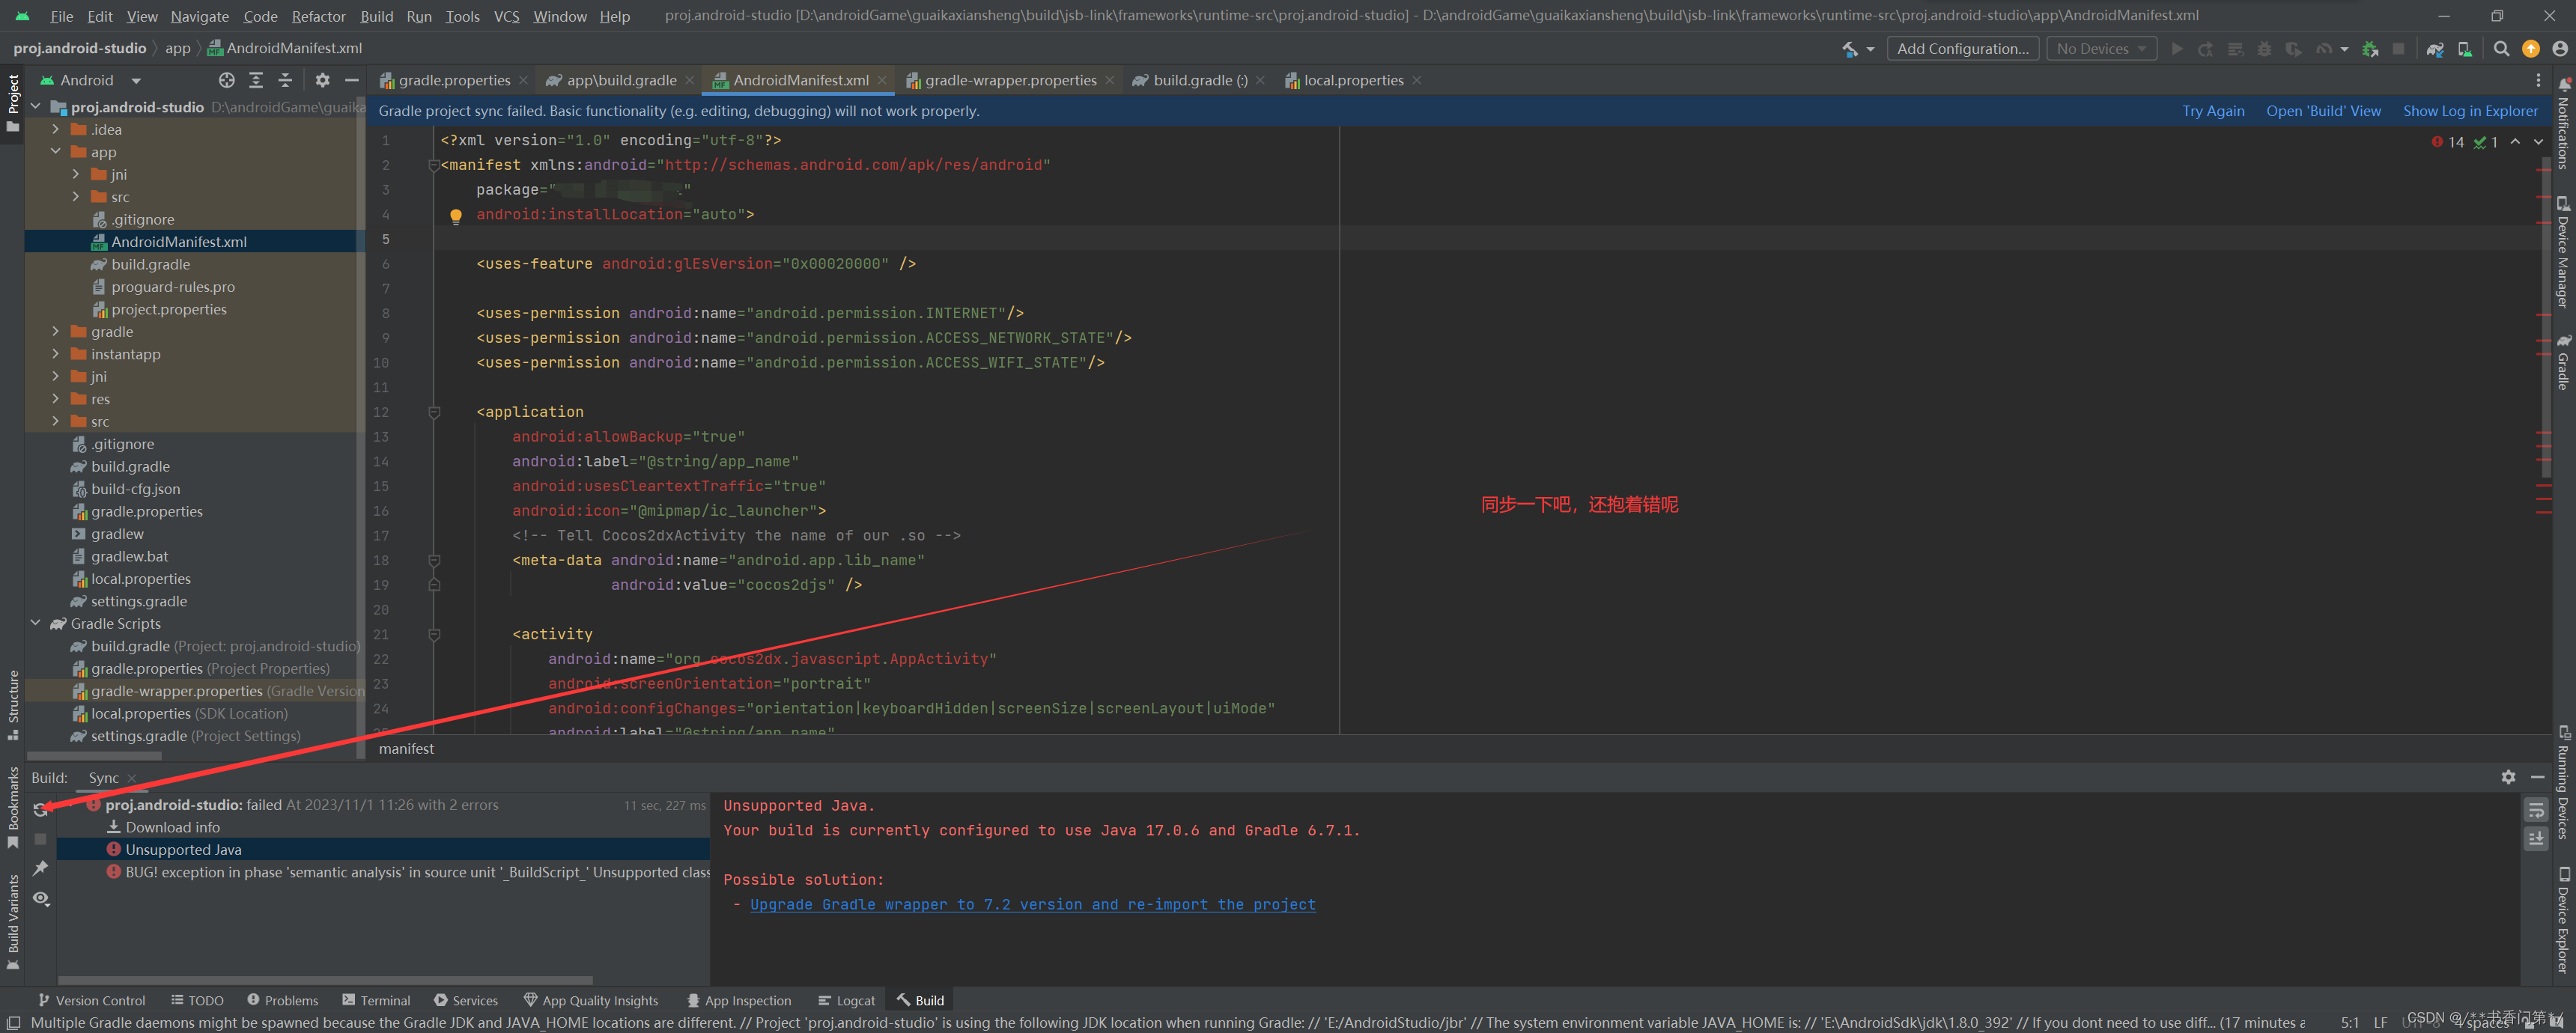Toggle pin tab icon in Build panel
The width and height of the screenshot is (2576, 1033).
tap(41, 868)
